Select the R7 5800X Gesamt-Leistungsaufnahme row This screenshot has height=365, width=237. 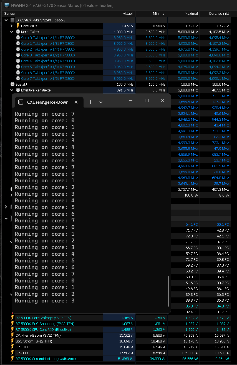click(x=117, y=359)
